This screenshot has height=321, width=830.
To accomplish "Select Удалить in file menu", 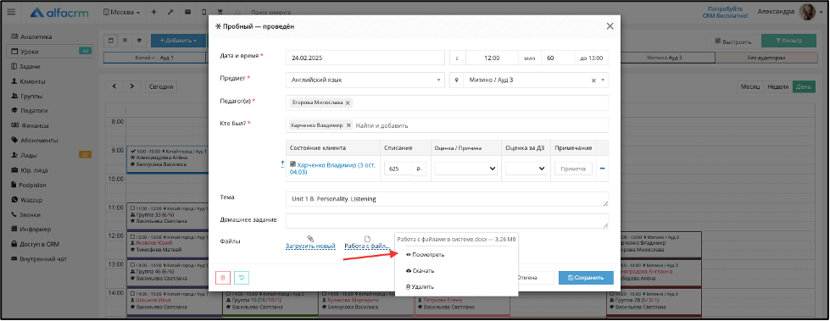I will (x=420, y=286).
